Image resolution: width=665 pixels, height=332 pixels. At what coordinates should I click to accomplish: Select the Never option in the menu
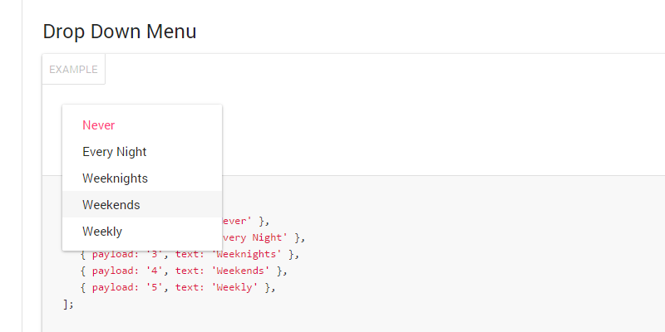pos(99,125)
